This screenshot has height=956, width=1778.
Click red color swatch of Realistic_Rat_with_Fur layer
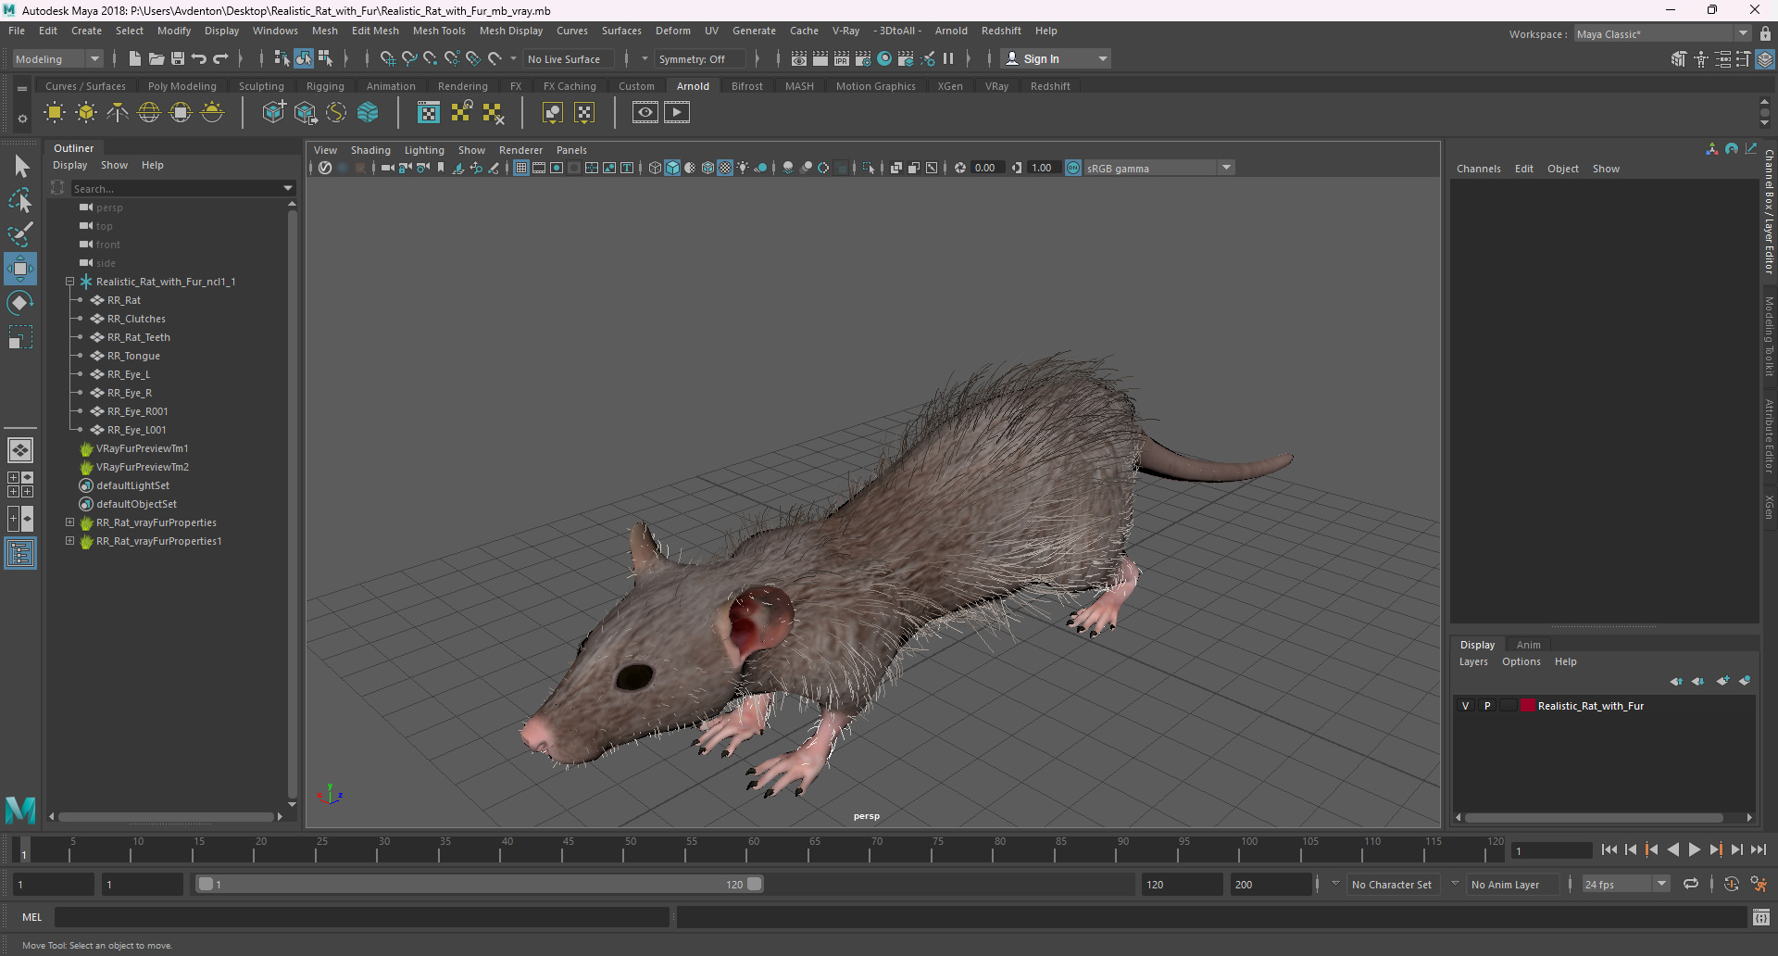pyautogui.click(x=1528, y=706)
